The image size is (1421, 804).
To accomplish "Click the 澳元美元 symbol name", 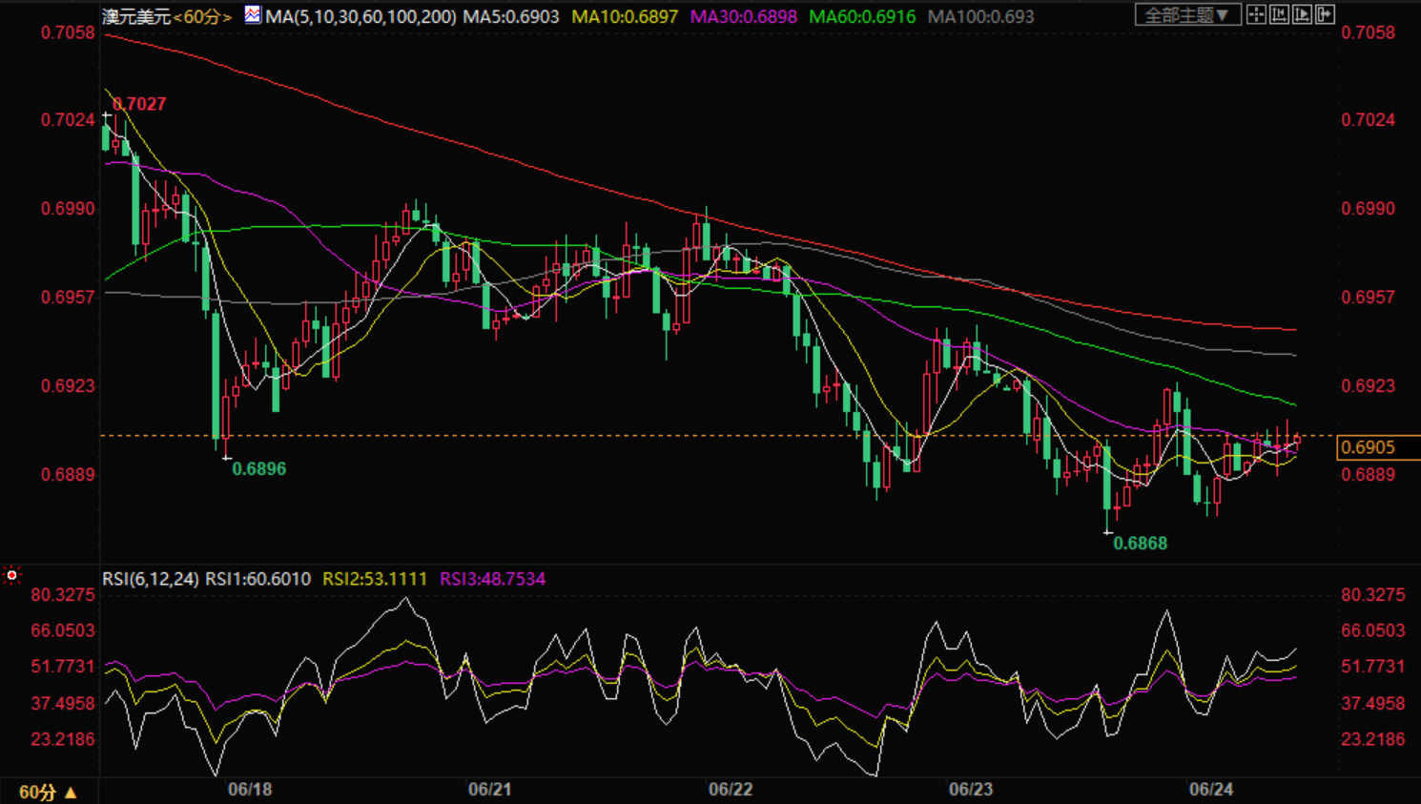I will coord(136,16).
